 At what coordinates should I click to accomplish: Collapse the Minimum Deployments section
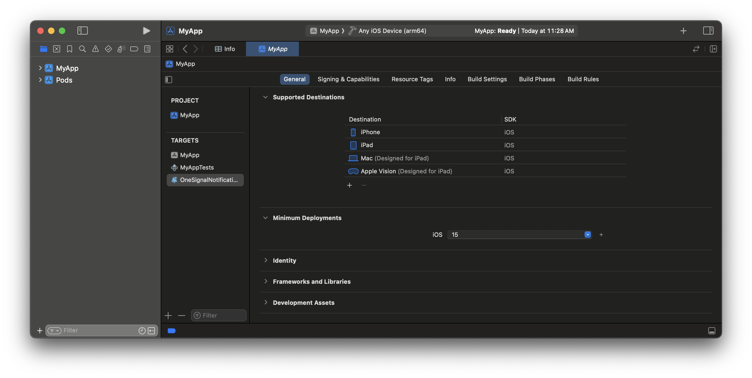click(265, 218)
